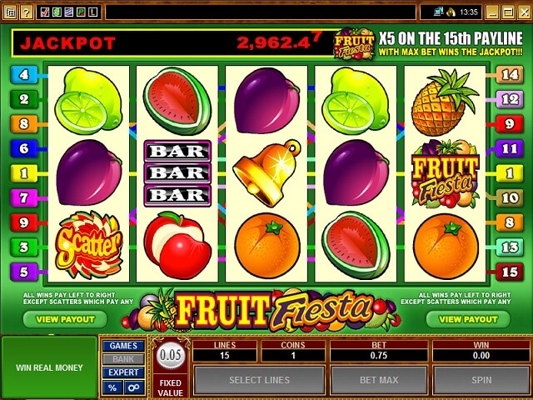Click the question mark help icon
The height and width of the screenshot is (400, 533).
click(27, 12)
